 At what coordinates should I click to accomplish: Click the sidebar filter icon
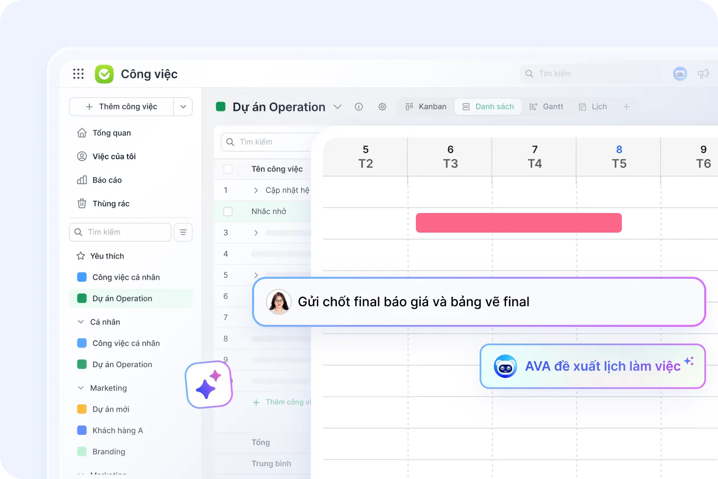tap(183, 232)
